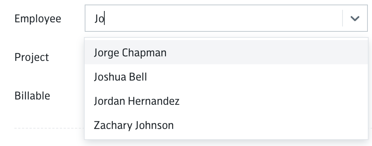Click the highlighted Jorge Chapman option row
This screenshot has height=146, width=372.
tap(226, 52)
